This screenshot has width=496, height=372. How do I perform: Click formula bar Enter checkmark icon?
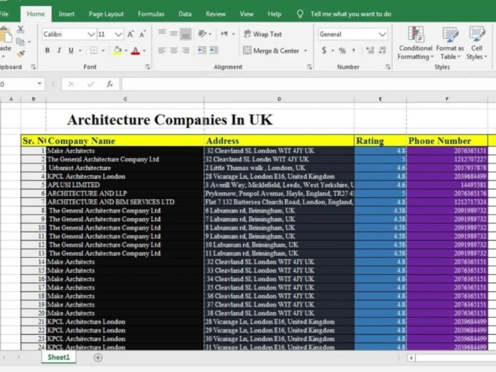pyautogui.click(x=90, y=84)
